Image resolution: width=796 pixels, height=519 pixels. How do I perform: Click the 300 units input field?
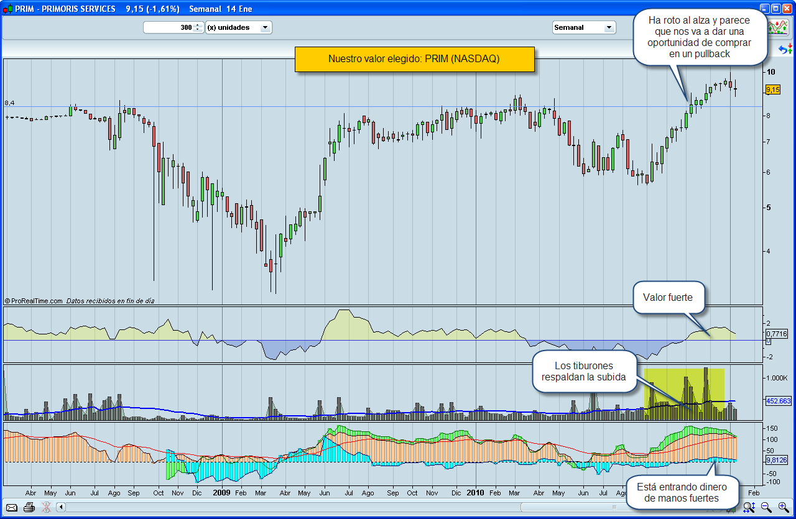click(168, 27)
